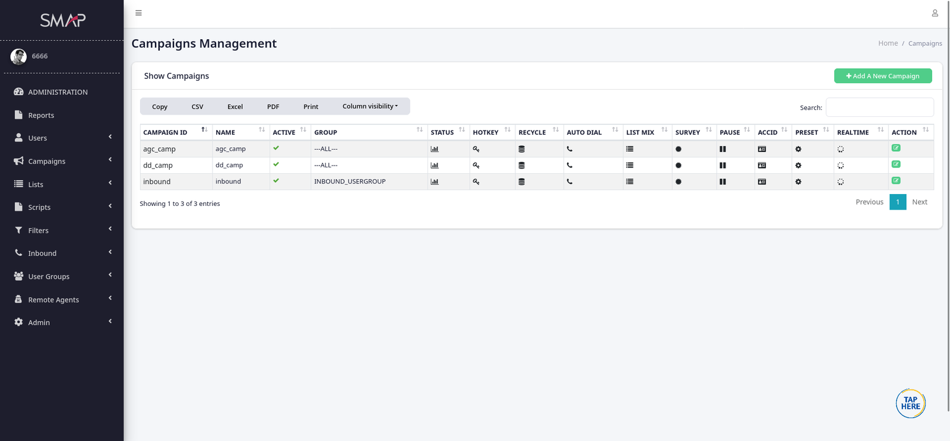Image resolution: width=950 pixels, height=441 pixels.
Task: Click green edit action icon for dd_camp
Action: [896, 164]
